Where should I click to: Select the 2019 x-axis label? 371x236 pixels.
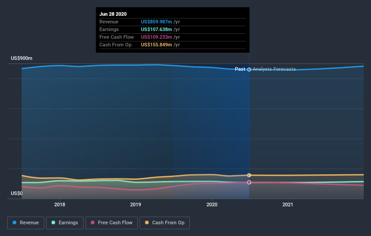136,204
